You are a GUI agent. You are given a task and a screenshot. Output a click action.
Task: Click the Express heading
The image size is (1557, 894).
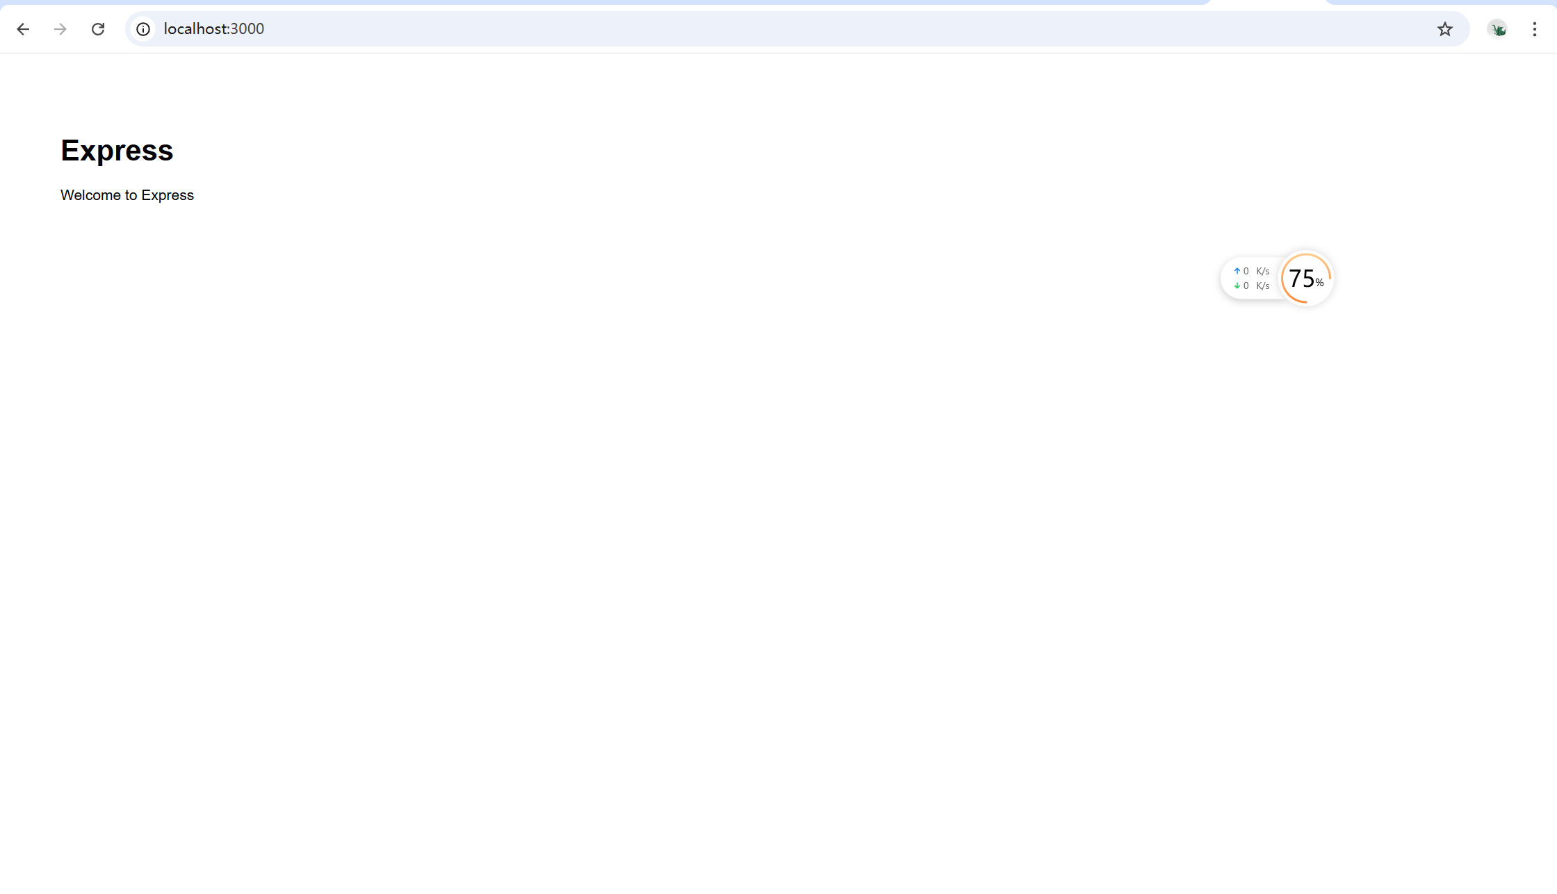[117, 150]
